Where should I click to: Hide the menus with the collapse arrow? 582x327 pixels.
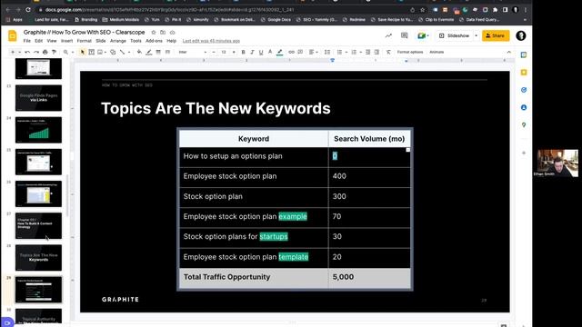click(x=509, y=53)
